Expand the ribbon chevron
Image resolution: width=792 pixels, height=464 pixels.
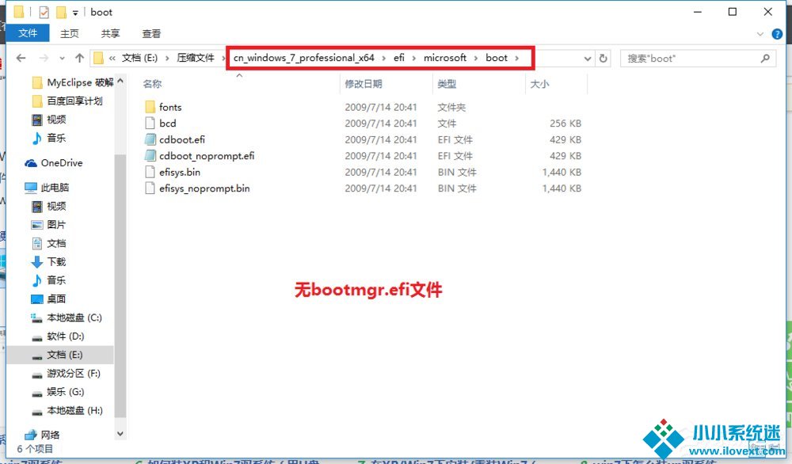pyautogui.click(x=760, y=34)
